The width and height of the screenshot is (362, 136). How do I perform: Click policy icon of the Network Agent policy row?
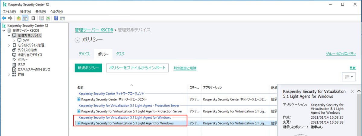(x=79, y=99)
